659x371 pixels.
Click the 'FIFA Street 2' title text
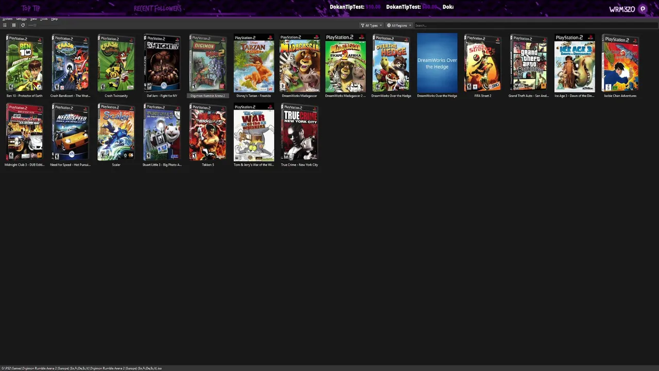[x=482, y=96]
